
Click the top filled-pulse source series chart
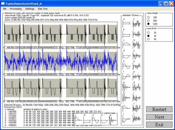tap(61, 34)
